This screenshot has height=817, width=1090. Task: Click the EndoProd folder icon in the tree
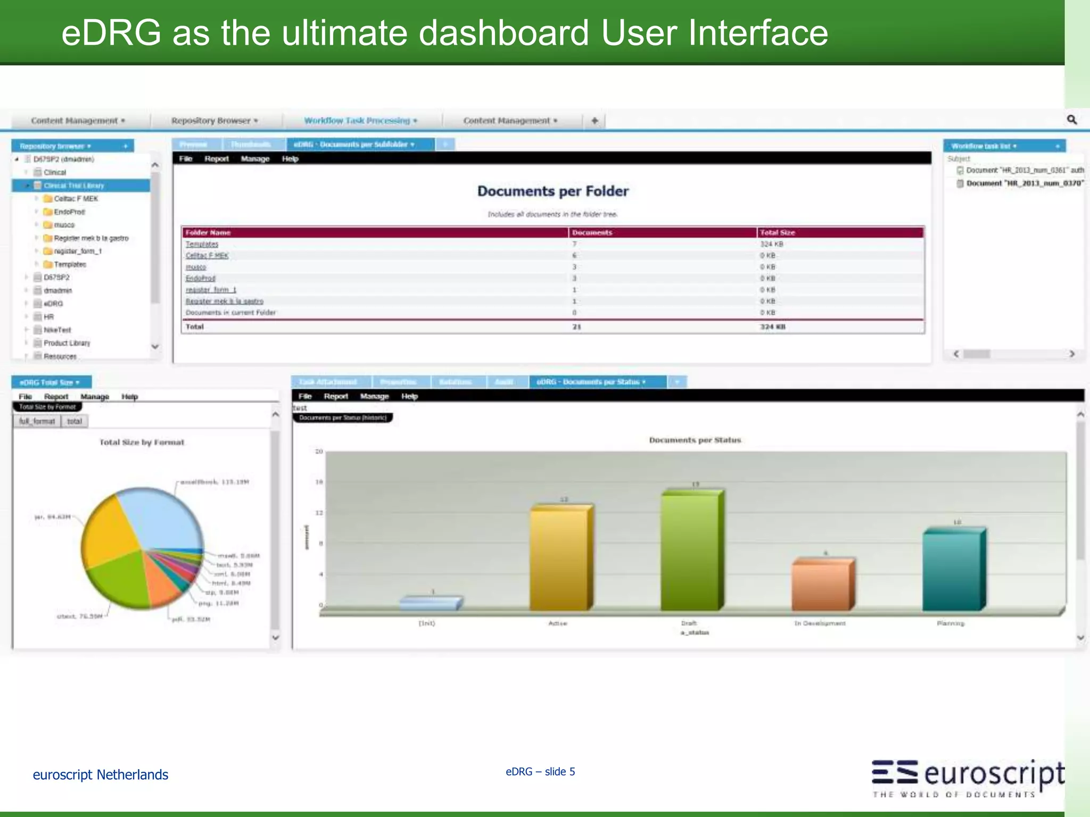tap(48, 212)
